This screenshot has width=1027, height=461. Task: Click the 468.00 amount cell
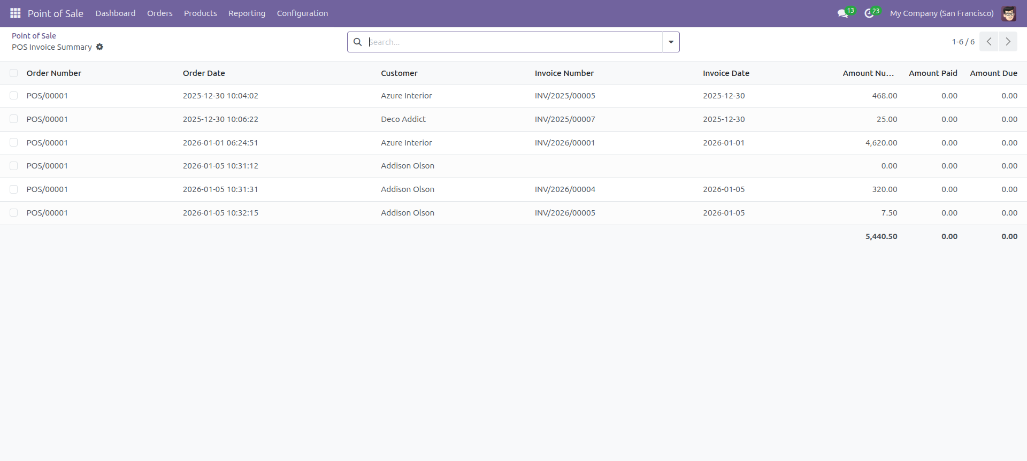click(x=885, y=96)
